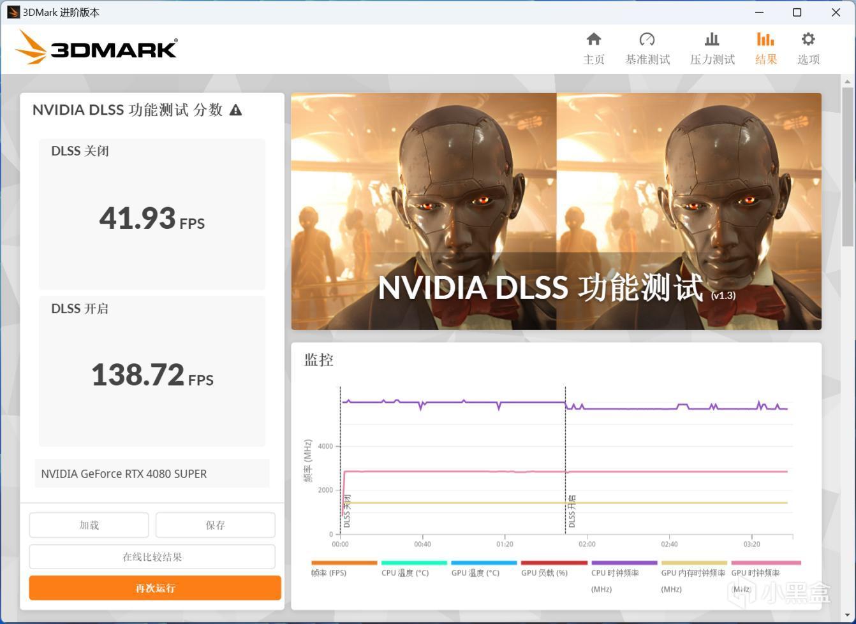Image resolution: width=856 pixels, height=624 pixels.
Task: Toggle the GPU 温度 blue legend swatch
Action: tap(484, 563)
